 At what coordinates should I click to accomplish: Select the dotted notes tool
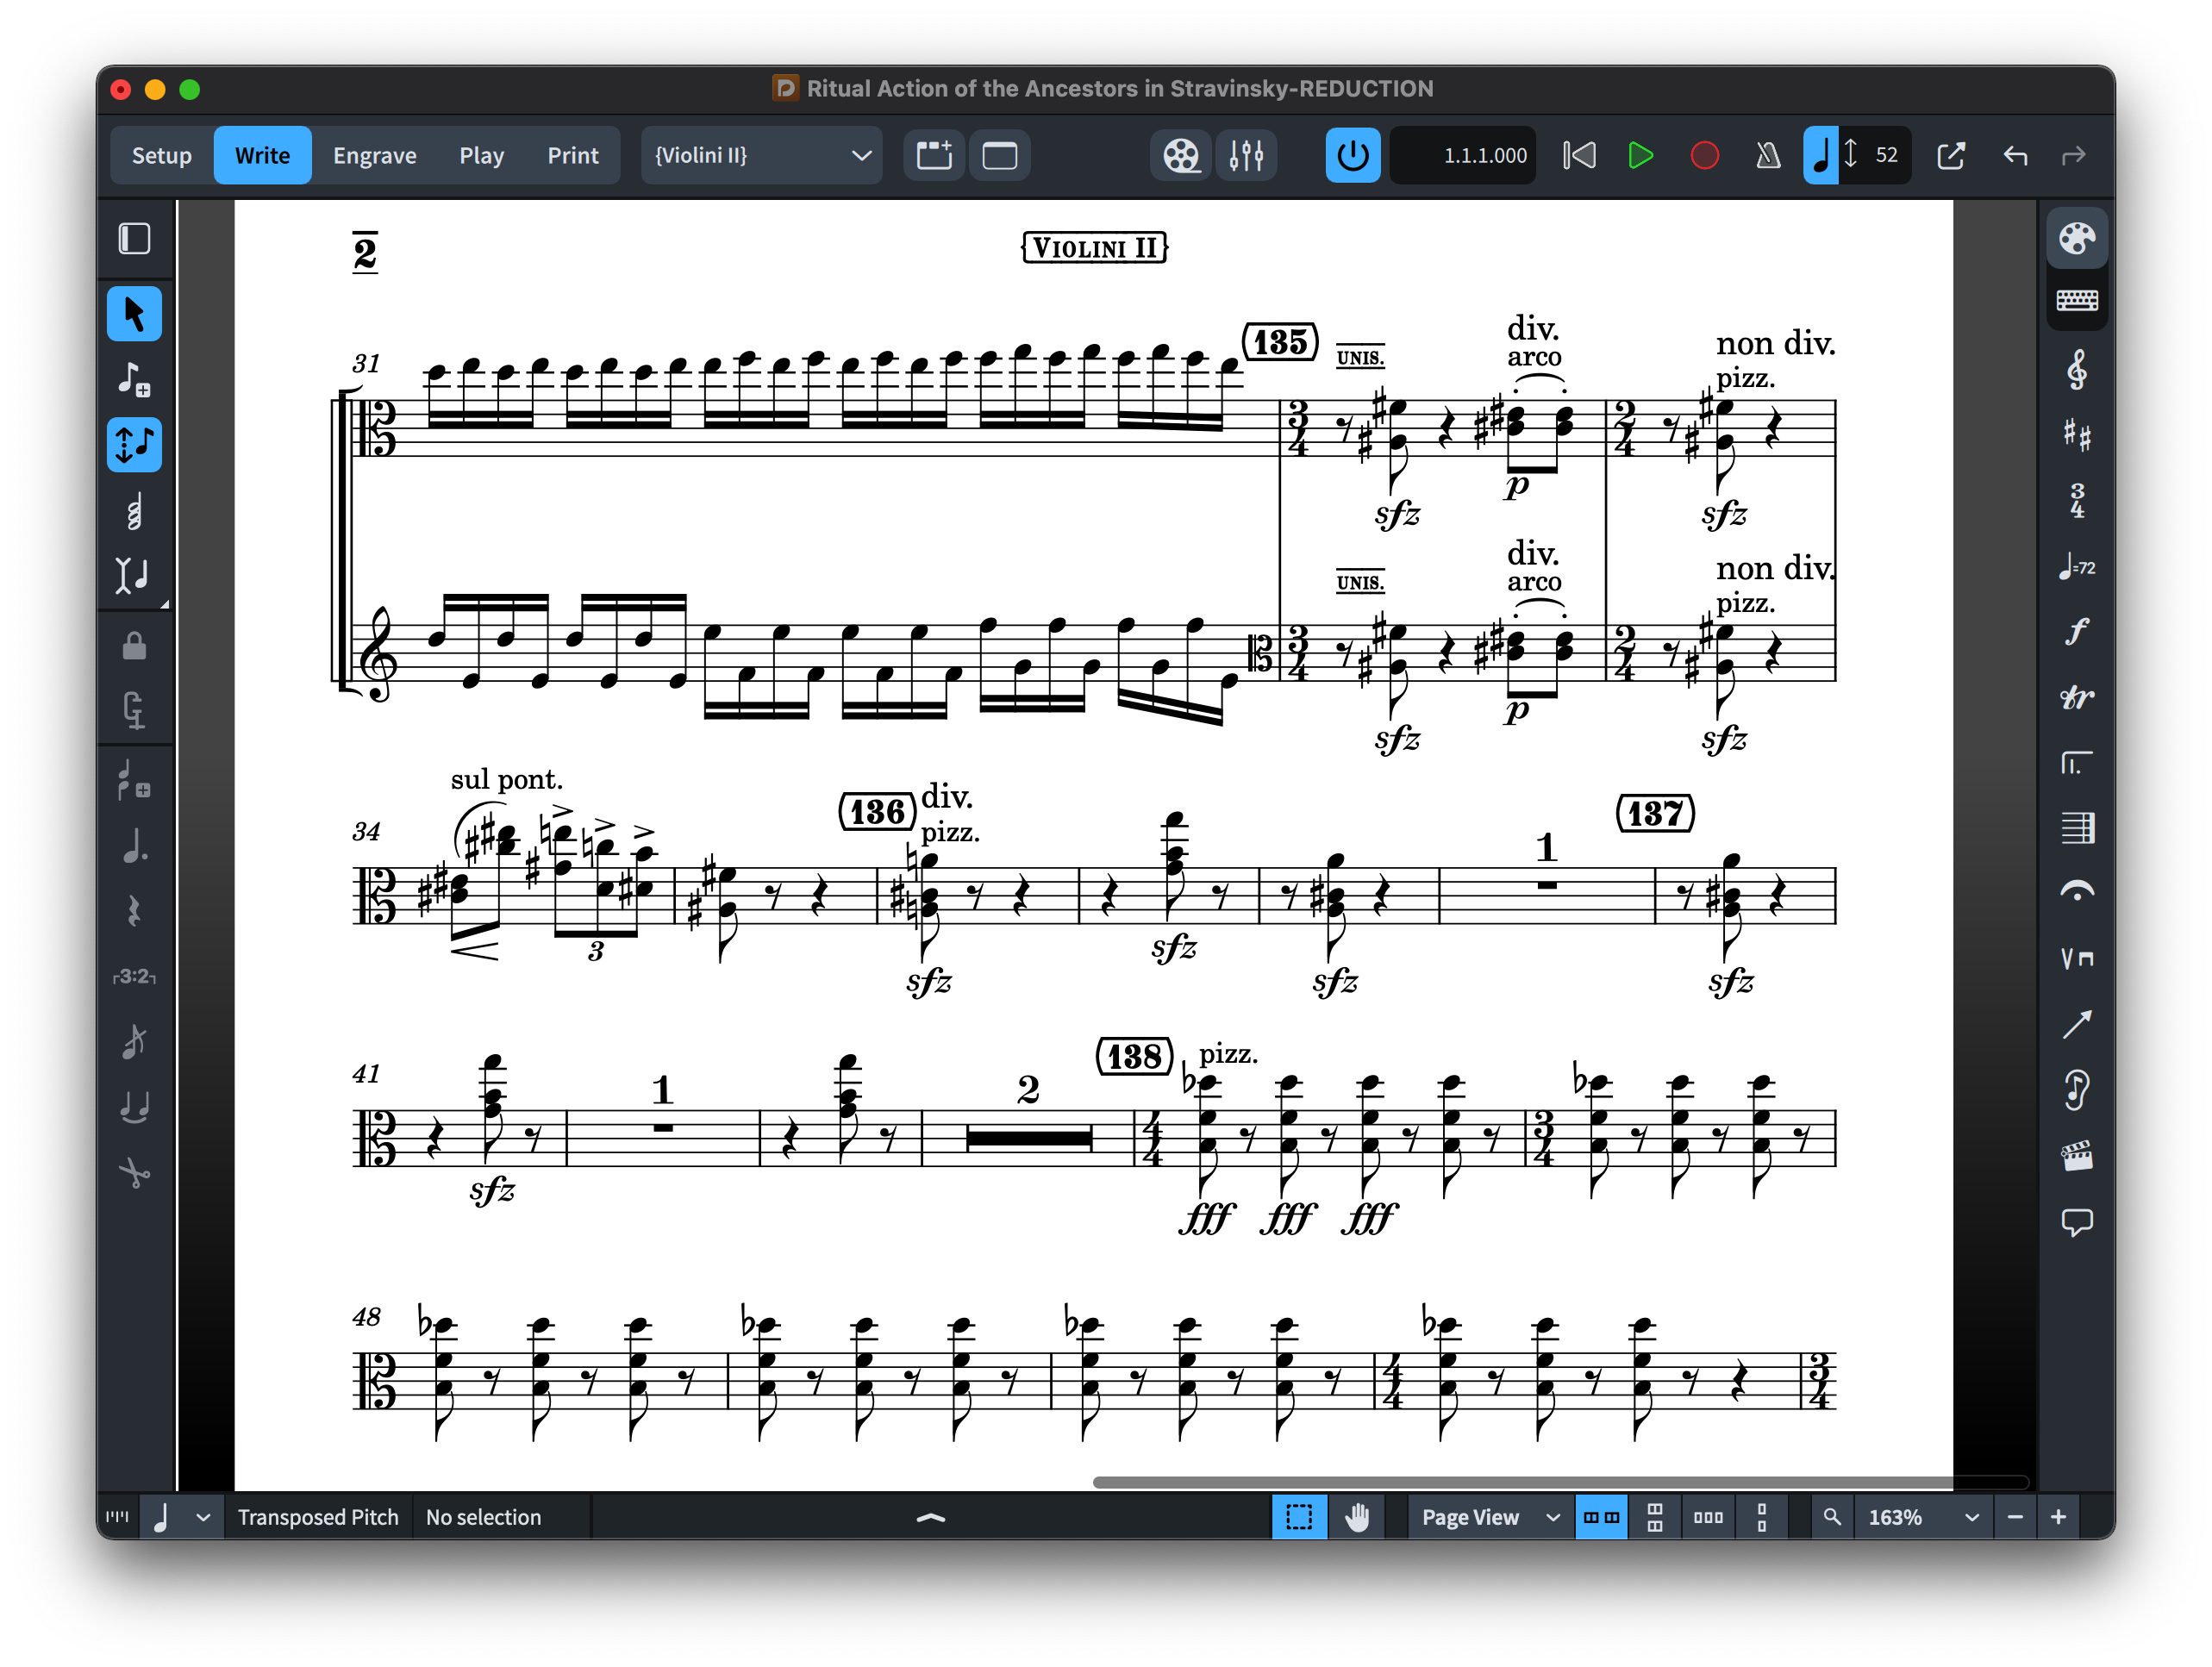click(134, 846)
